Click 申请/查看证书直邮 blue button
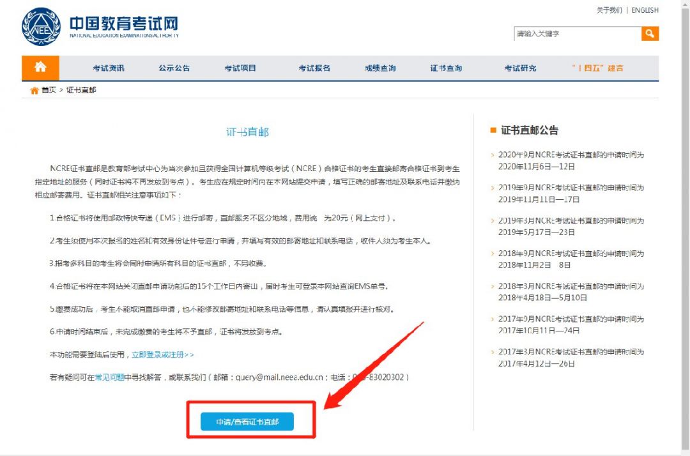Image resolution: width=690 pixels, height=456 pixels. 247,422
